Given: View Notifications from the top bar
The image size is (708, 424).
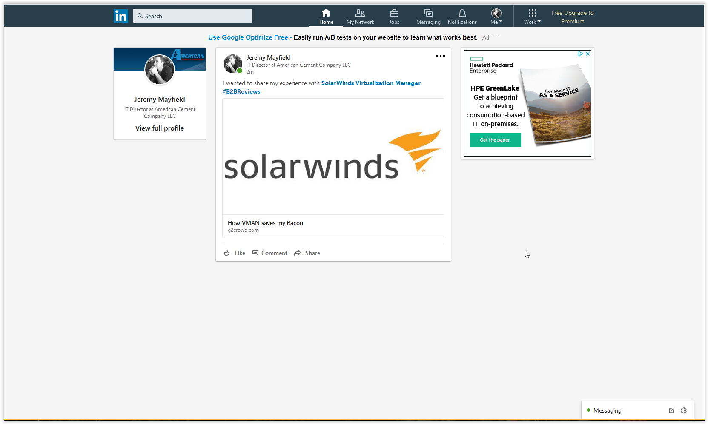Looking at the screenshot, I should pos(462,17).
